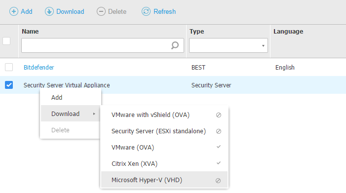Click the Language column header
Image resolution: width=346 pixels, height=193 pixels.
point(288,32)
